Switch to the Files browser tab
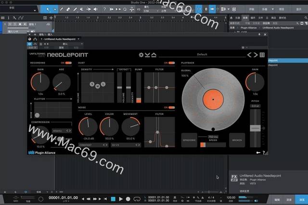Screen dimensions: 308x205 coord(260,18)
